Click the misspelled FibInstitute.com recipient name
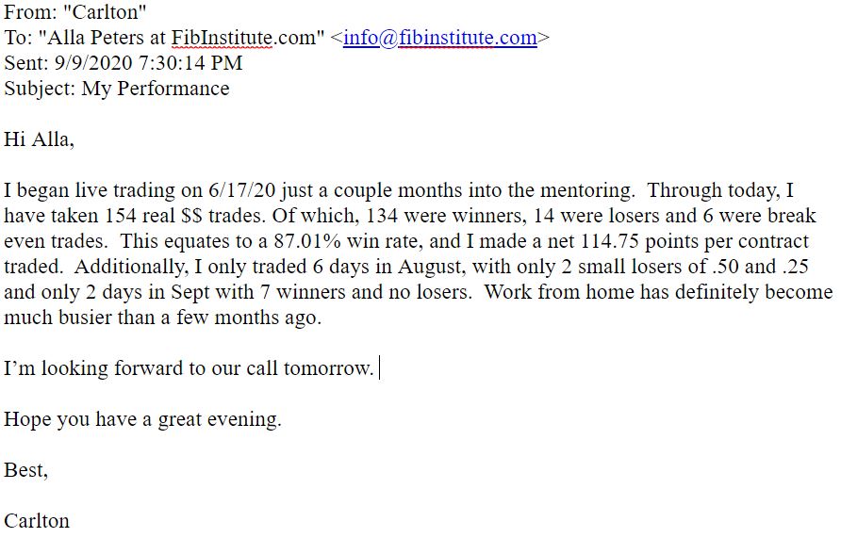841x538 pixels. [x=222, y=38]
